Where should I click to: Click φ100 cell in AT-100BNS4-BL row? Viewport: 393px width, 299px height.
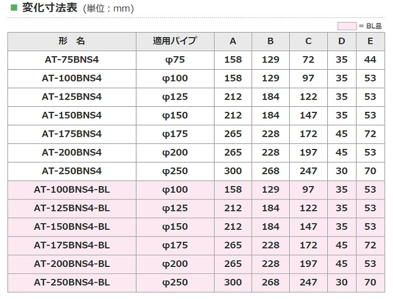[175, 189]
